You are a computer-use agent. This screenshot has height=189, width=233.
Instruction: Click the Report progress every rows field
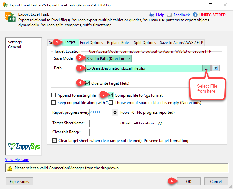[101, 112]
